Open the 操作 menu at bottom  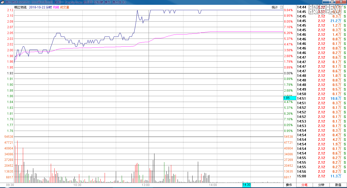click(x=289, y=185)
